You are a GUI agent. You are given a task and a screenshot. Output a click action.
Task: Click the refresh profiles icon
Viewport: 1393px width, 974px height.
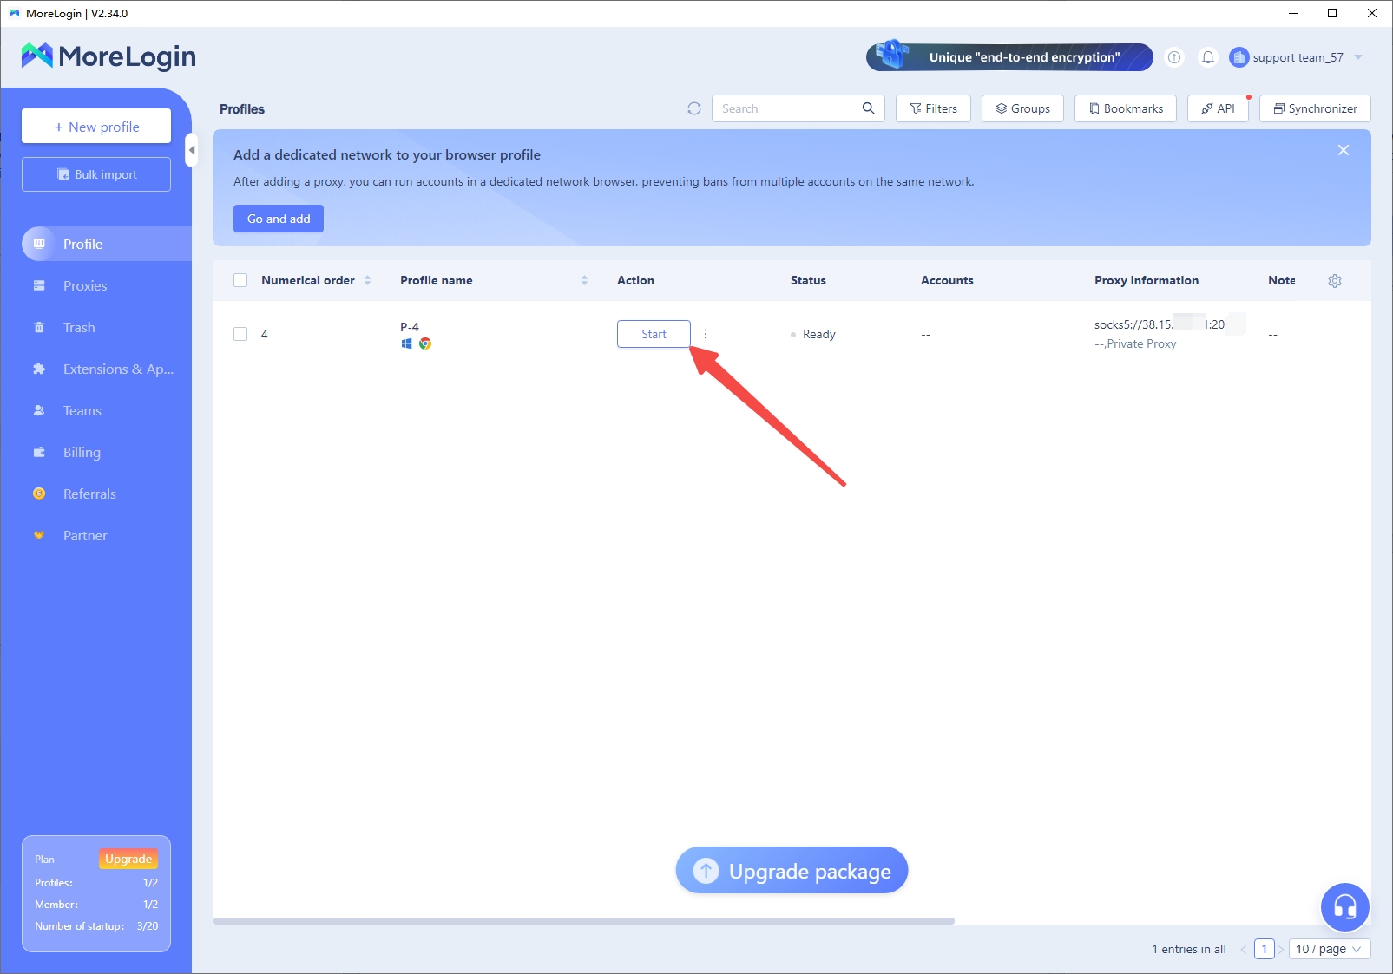click(x=693, y=108)
